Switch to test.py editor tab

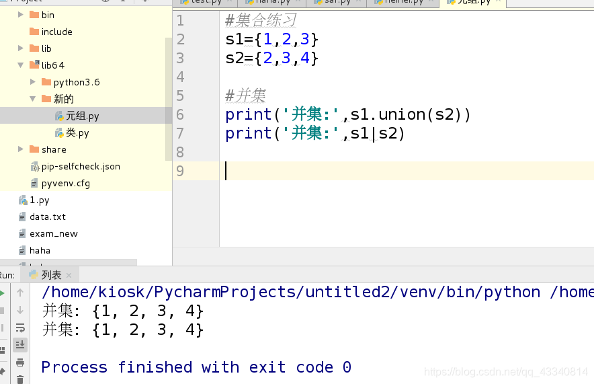[205, 2]
